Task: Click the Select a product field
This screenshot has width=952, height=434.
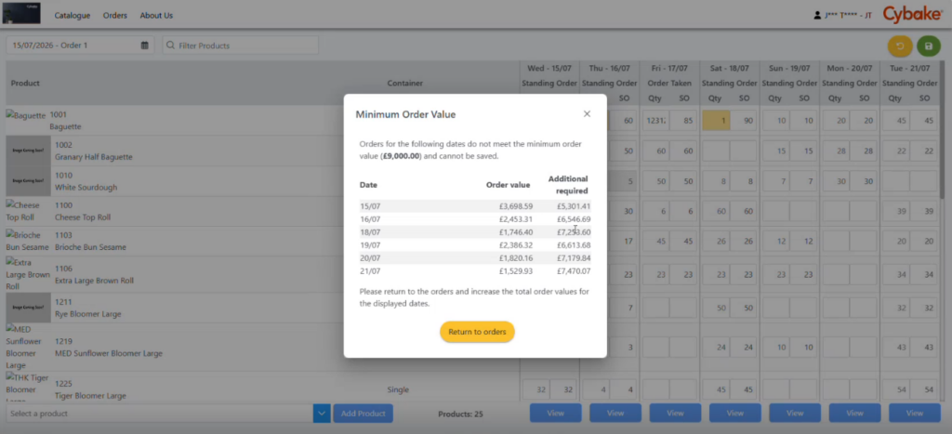Action: tap(160, 414)
